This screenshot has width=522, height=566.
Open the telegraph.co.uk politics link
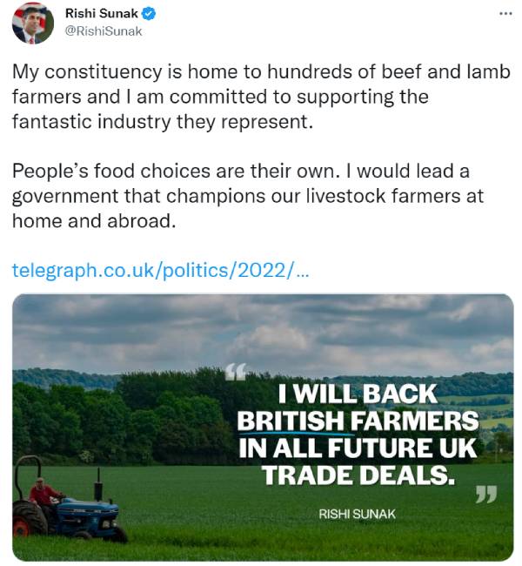[160, 270]
